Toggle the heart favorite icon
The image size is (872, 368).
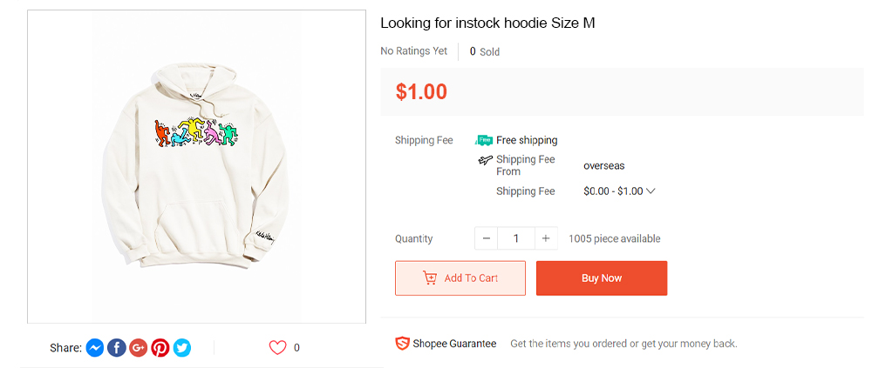click(x=277, y=348)
